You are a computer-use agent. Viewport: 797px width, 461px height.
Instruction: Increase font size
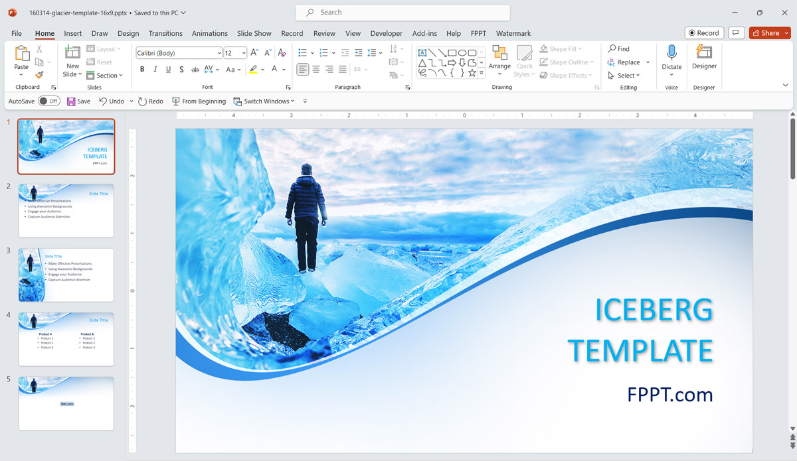coord(254,52)
